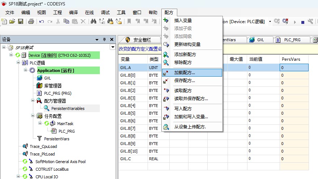Select the GVL.C REAL variable row
Viewport: 318px width, 179px height.
213,159
